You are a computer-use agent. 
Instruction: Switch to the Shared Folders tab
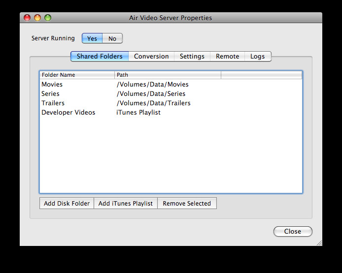click(x=100, y=57)
